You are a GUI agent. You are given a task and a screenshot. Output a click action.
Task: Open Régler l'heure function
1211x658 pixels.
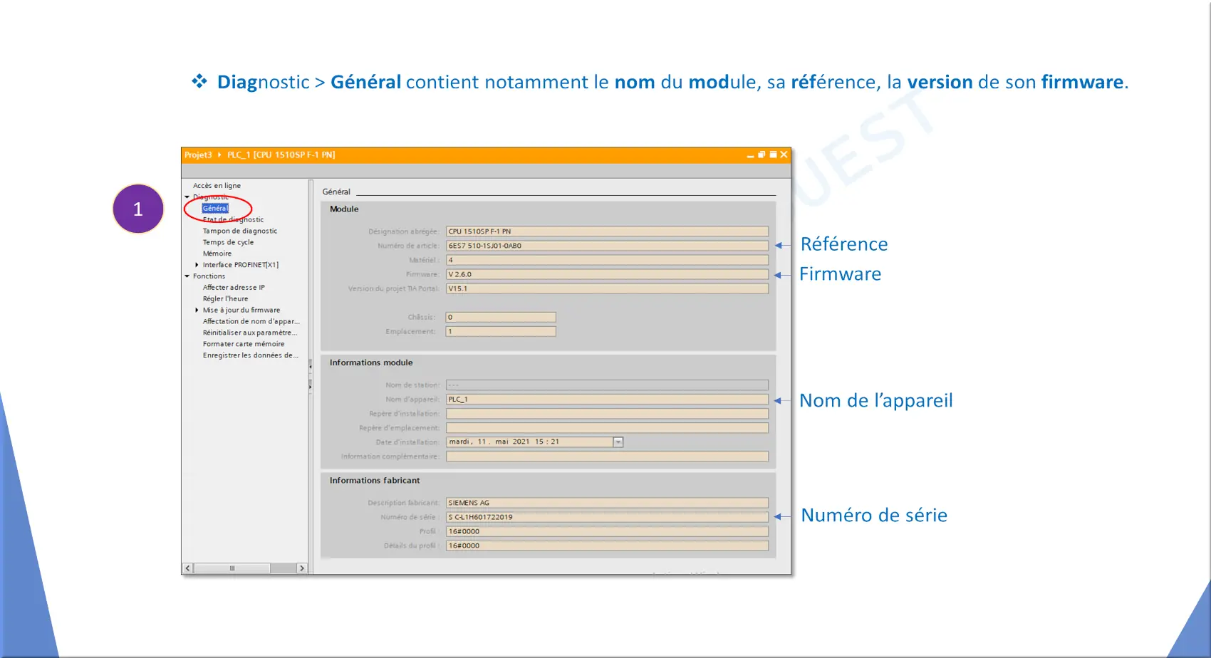coord(225,299)
